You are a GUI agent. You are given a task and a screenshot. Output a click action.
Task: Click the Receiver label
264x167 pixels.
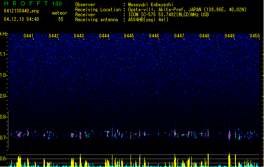point(85,15)
